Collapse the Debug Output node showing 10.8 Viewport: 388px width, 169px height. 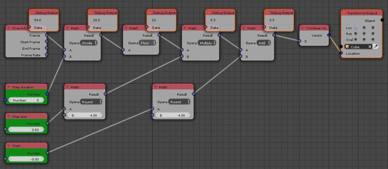[x=91, y=13]
